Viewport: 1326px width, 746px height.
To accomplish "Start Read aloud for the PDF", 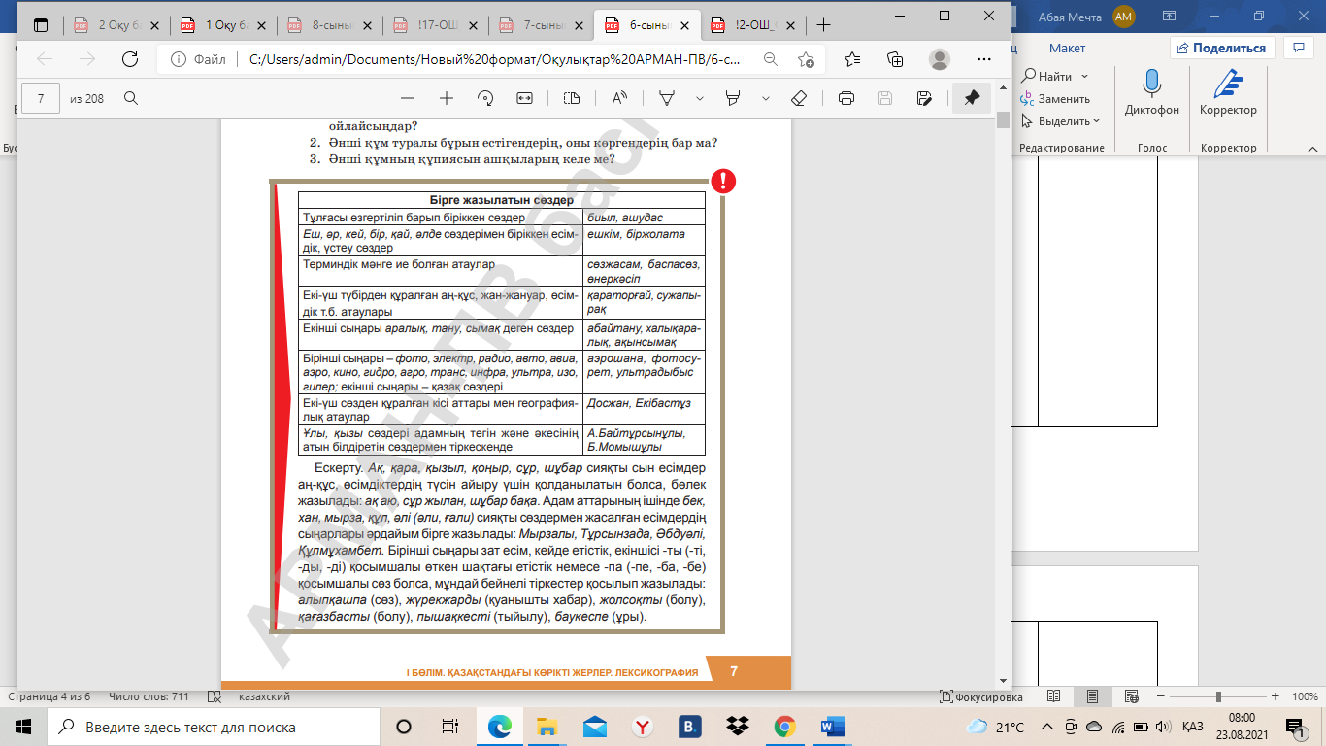I will pos(619,98).
